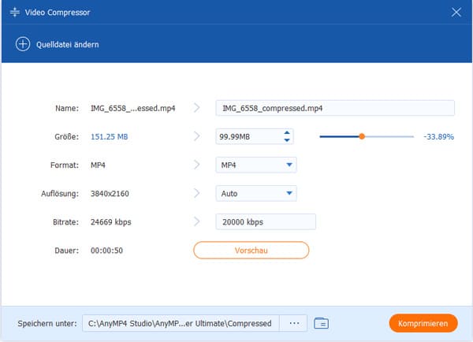
Task: Increase size with the up stepper arrow
Action: tap(287, 132)
